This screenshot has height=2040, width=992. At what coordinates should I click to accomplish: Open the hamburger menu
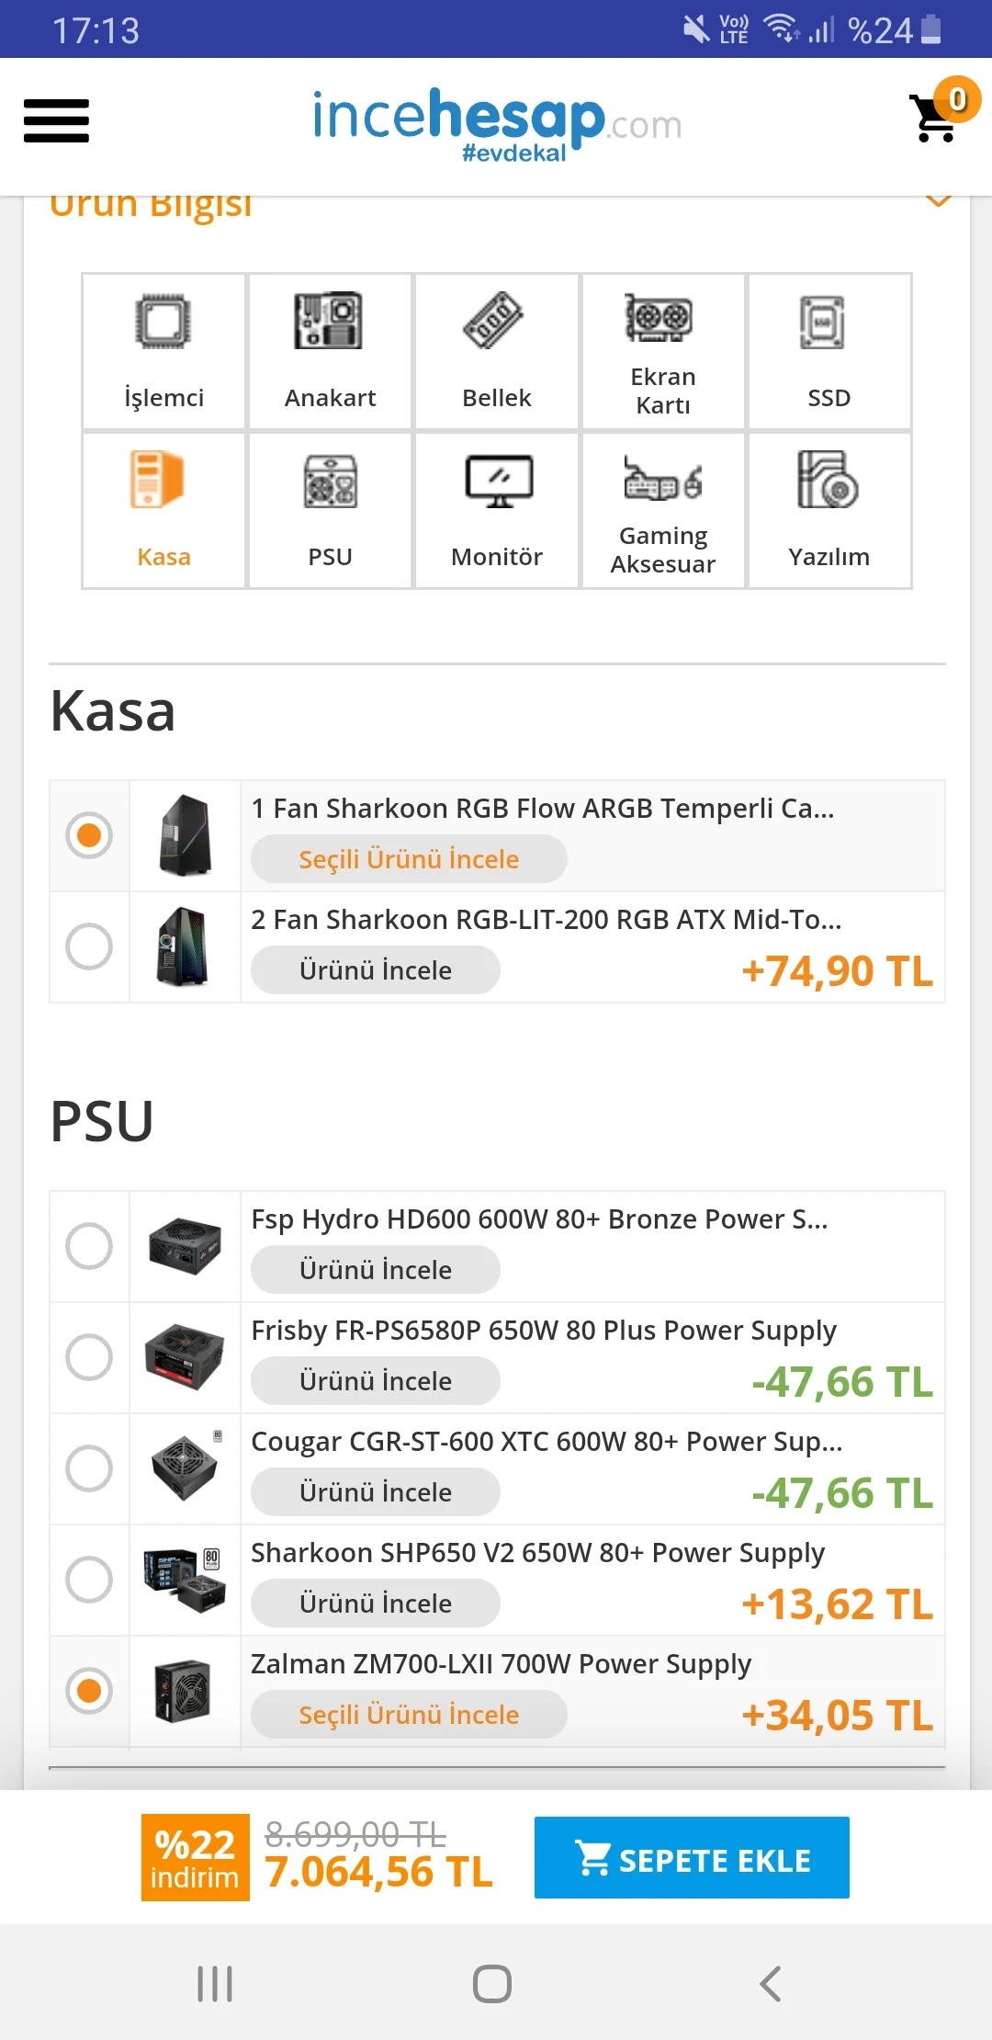[x=56, y=121]
